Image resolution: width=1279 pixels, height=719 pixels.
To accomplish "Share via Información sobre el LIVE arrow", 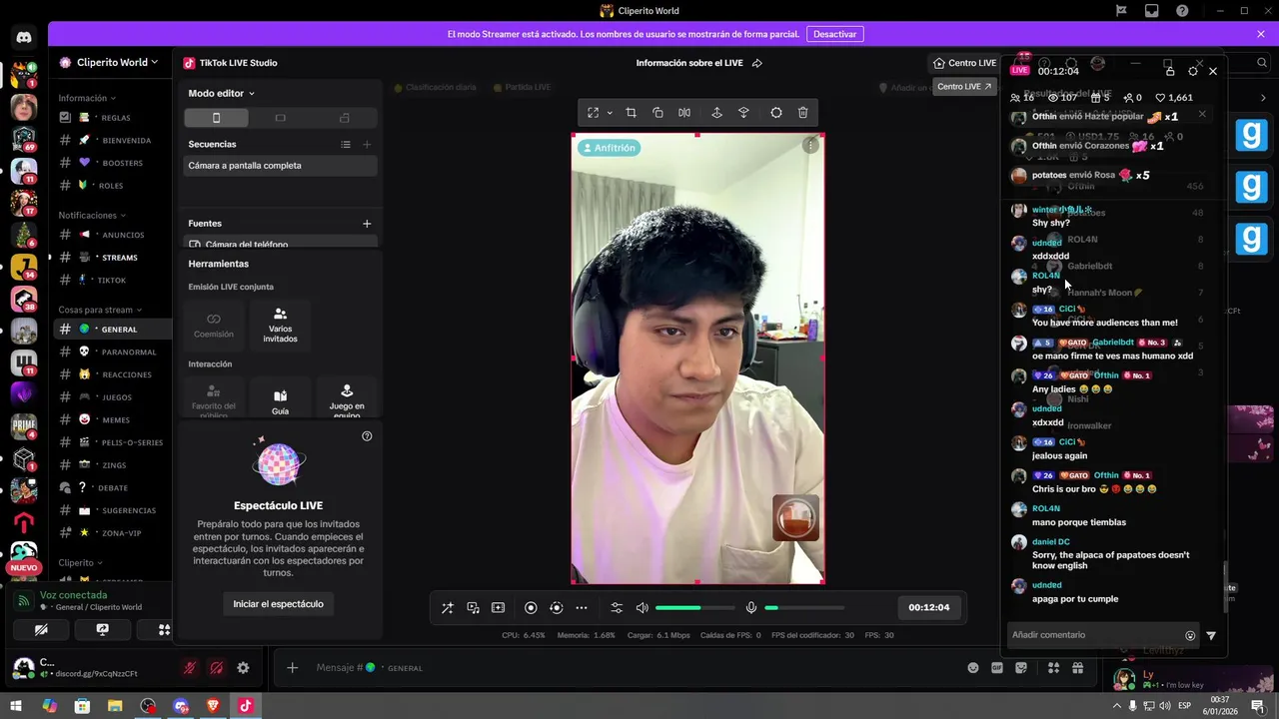I will (757, 63).
